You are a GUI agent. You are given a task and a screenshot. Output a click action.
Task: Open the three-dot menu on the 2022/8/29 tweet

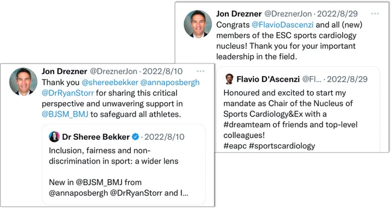375,14
